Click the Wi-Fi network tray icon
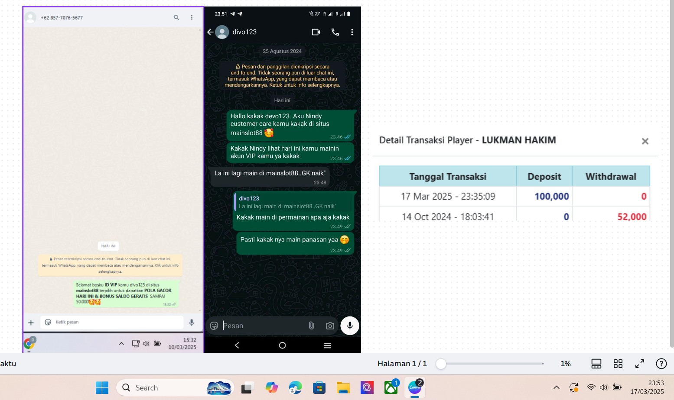The image size is (674, 400). pyautogui.click(x=591, y=387)
